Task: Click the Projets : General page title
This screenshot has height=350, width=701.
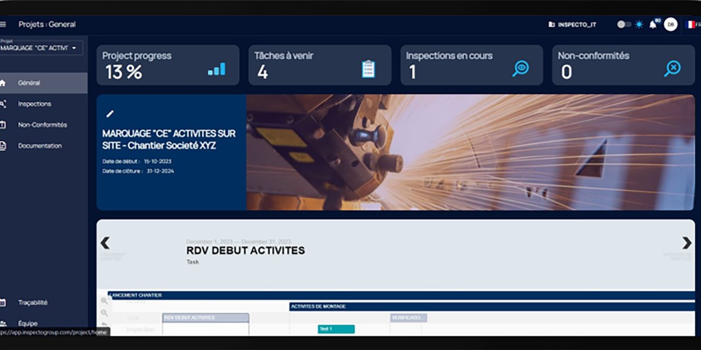Action: [x=47, y=25]
